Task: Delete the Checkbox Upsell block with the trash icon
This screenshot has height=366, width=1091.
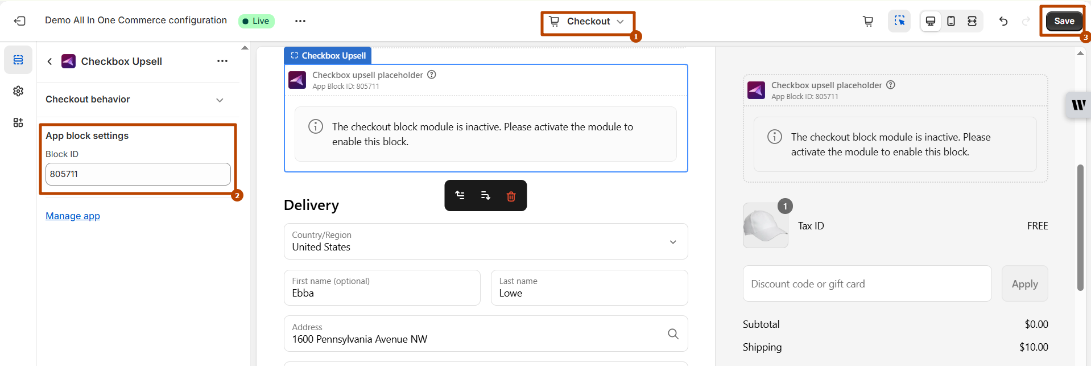Action: click(x=511, y=196)
